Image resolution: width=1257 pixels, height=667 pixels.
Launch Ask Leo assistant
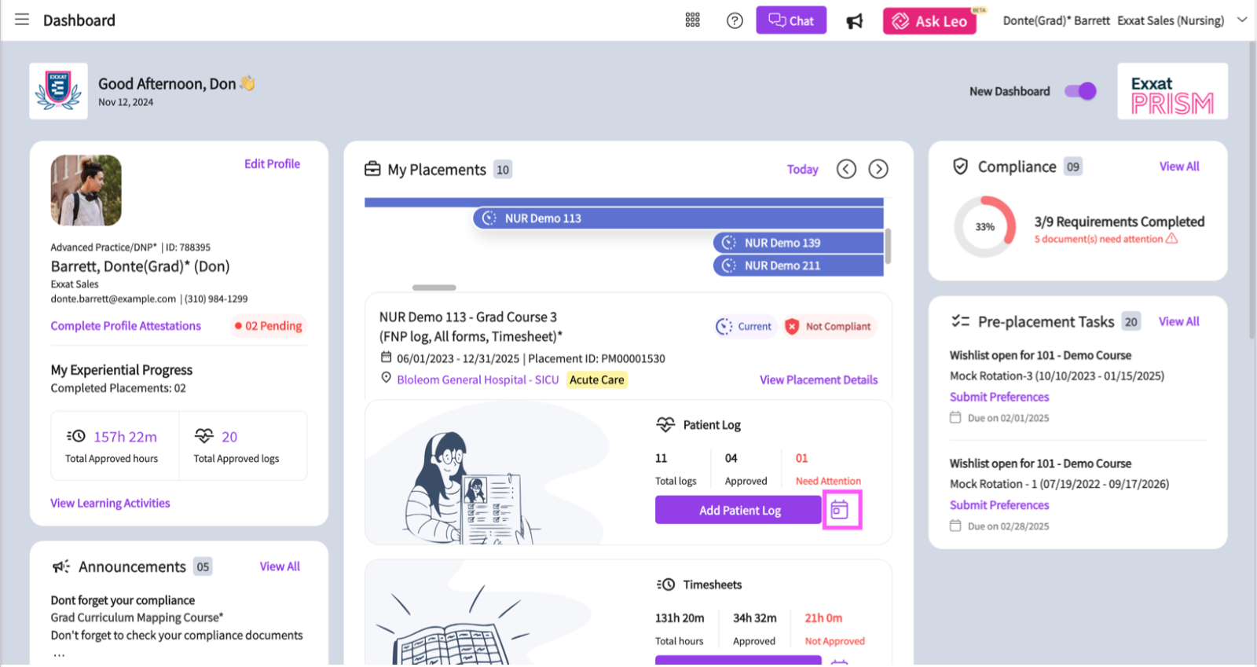pyautogui.click(x=929, y=21)
